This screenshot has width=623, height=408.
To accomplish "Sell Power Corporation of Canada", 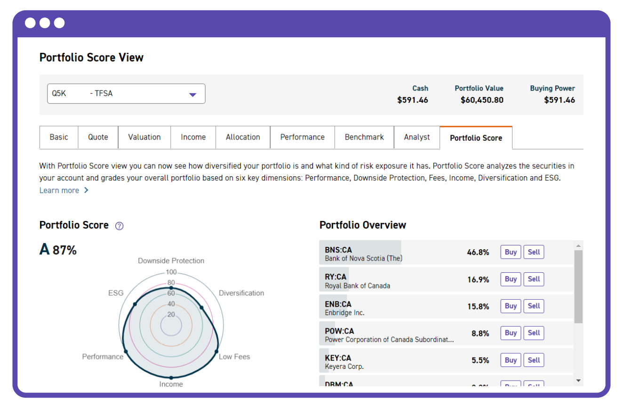I will (534, 333).
